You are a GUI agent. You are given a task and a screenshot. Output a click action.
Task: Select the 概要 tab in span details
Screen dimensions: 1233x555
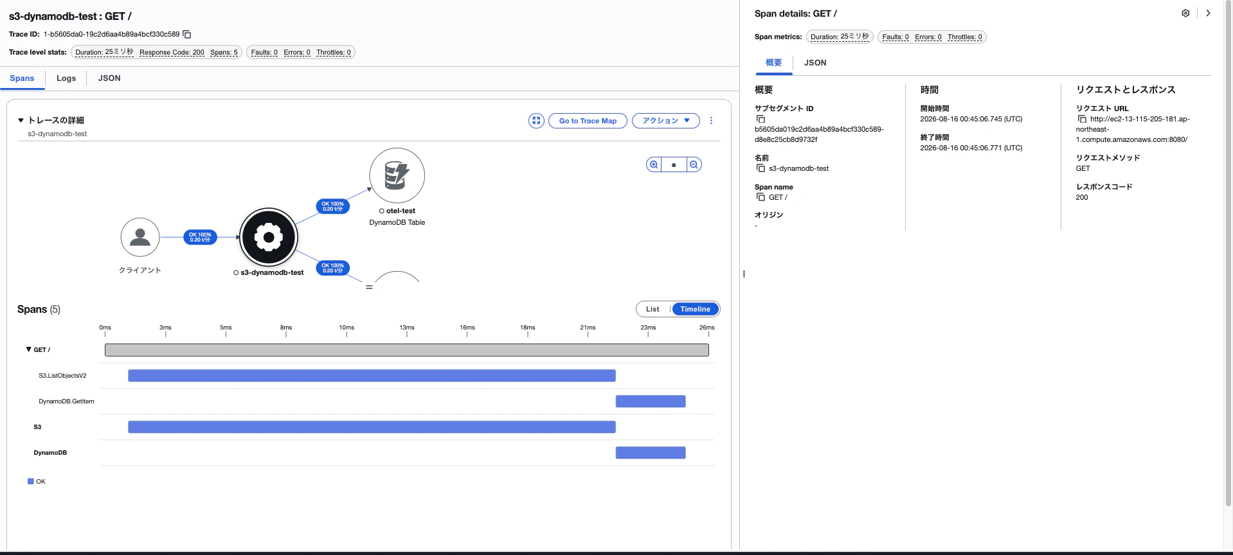(774, 63)
